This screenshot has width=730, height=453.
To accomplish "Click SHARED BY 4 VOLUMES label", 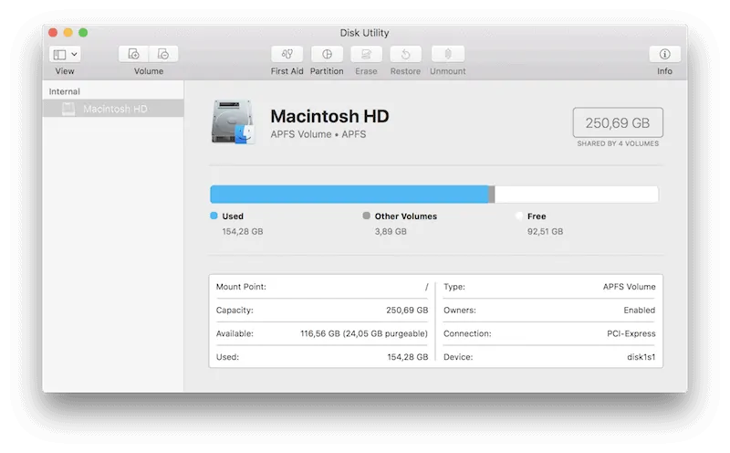I will point(618,143).
